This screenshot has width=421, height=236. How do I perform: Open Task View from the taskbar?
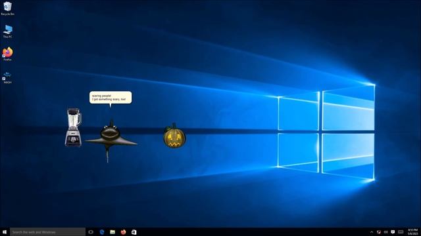(91, 232)
